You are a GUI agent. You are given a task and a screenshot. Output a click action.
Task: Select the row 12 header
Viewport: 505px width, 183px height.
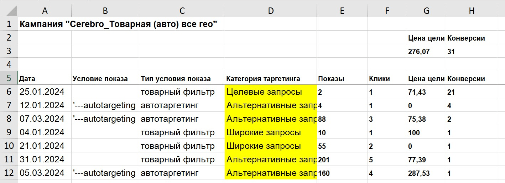point(9,173)
